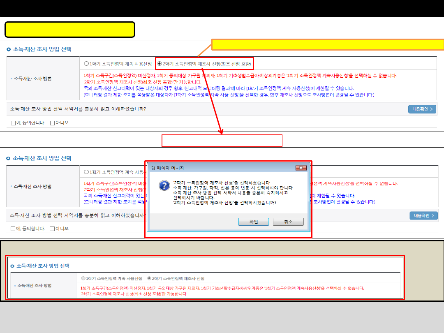Click the top 내용확인 button
The width and height of the screenshot is (444, 333).
(422, 109)
